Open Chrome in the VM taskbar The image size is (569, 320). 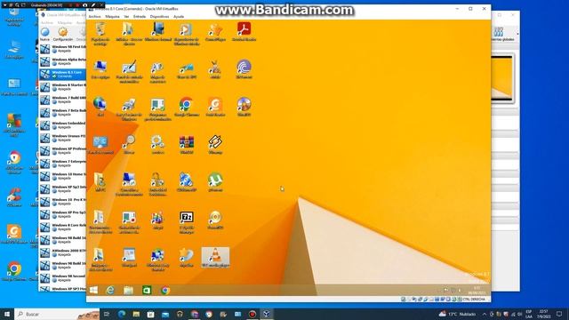[165, 291]
